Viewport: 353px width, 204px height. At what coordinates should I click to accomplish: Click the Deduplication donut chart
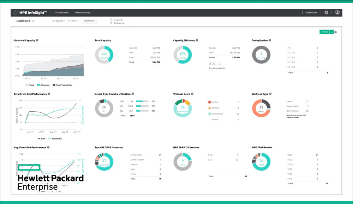(x=261, y=55)
